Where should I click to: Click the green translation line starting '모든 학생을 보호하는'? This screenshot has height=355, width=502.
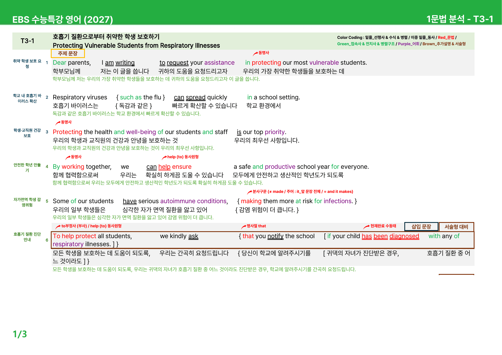[x=204, y=269]
